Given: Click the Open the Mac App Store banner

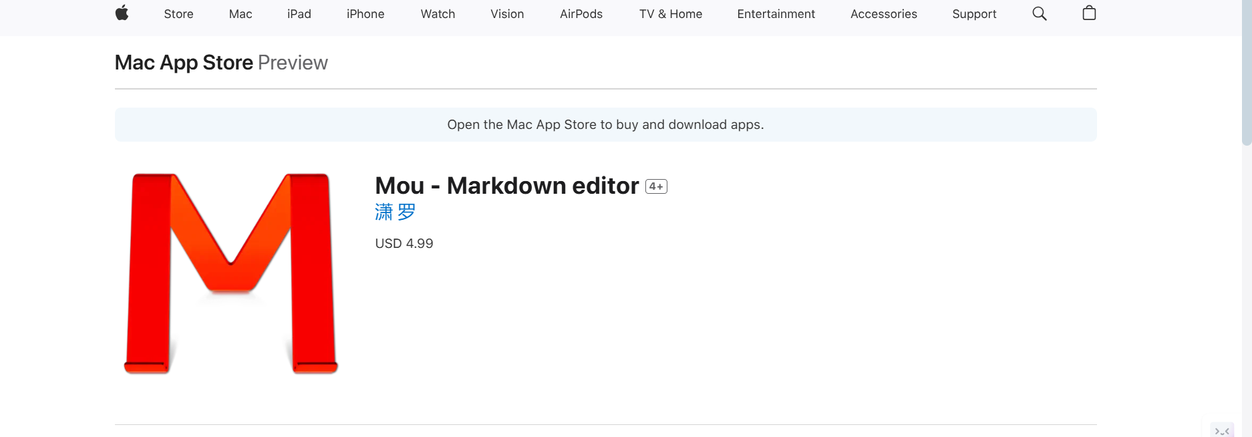Looking at the screenshot, I should pyautogui.click(x=605, y=124).
